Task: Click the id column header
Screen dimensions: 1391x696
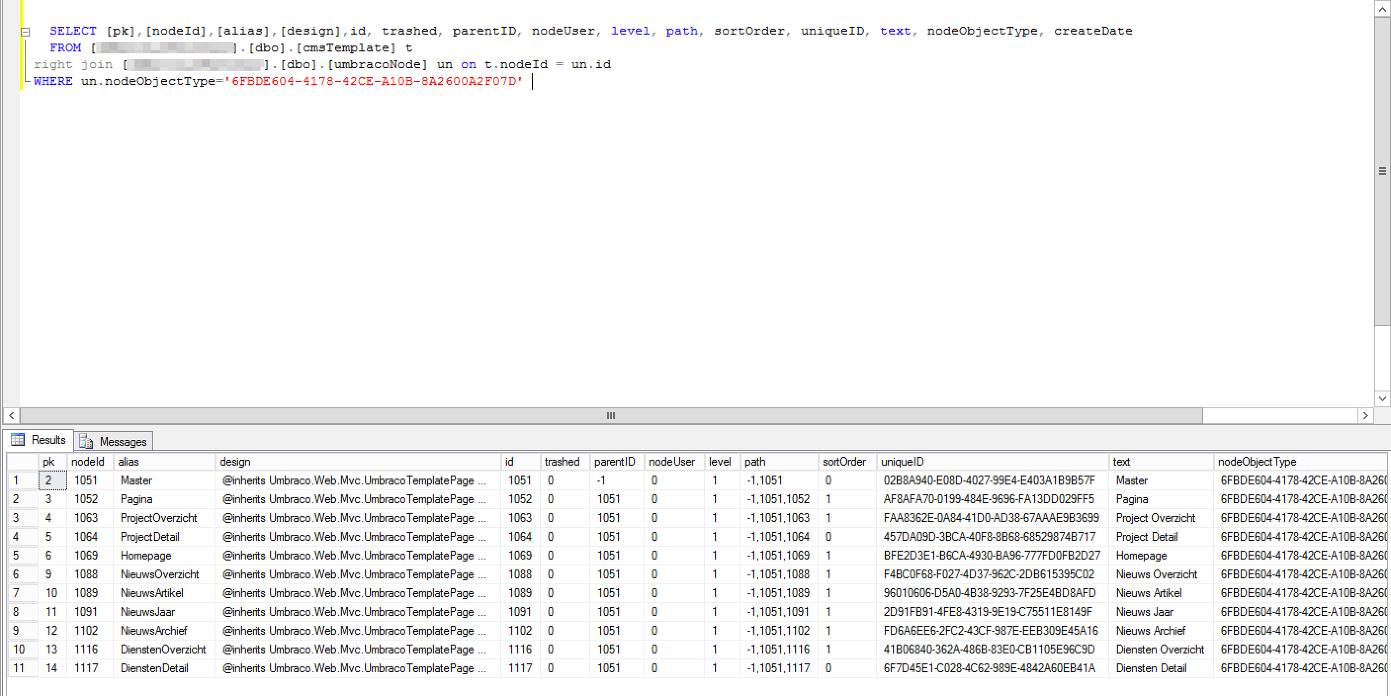Action: pos(521,462)
